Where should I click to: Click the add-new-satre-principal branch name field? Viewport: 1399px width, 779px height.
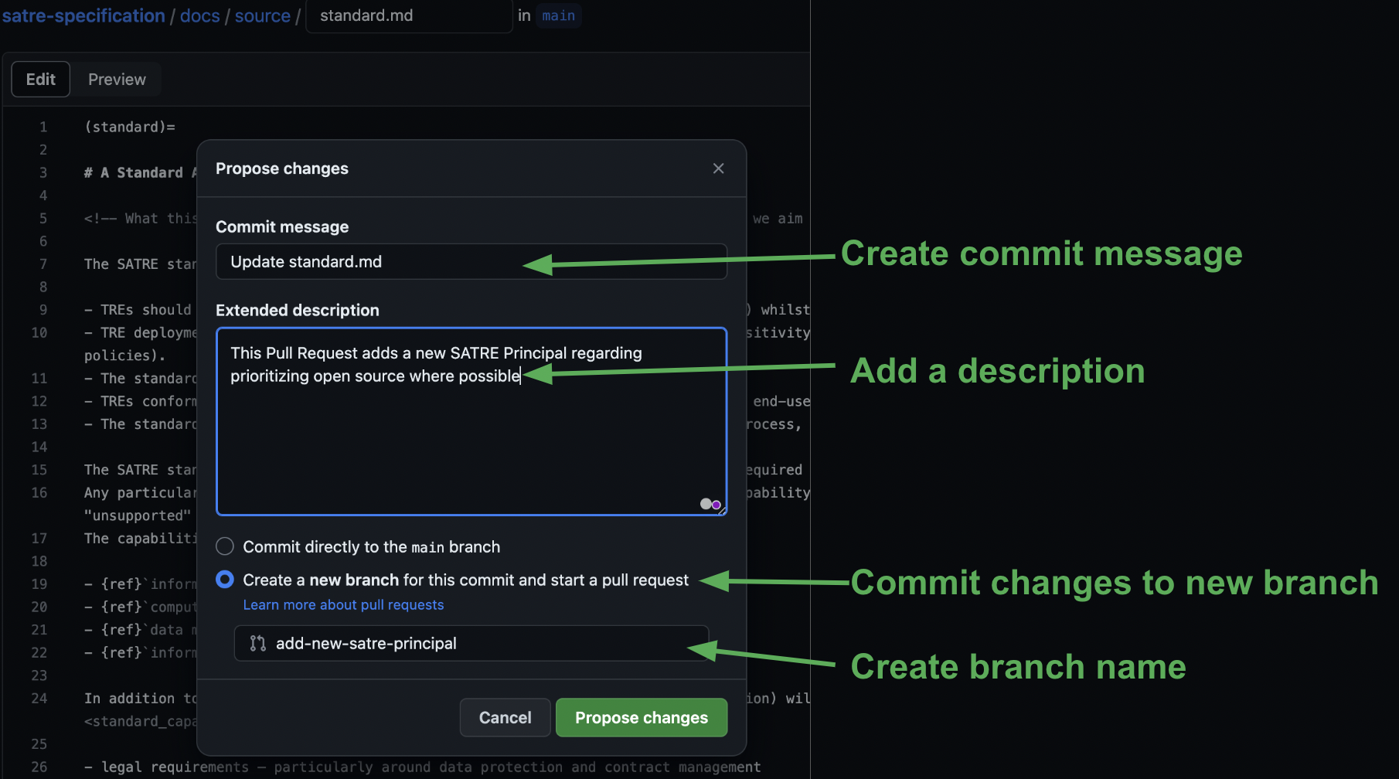471,643
